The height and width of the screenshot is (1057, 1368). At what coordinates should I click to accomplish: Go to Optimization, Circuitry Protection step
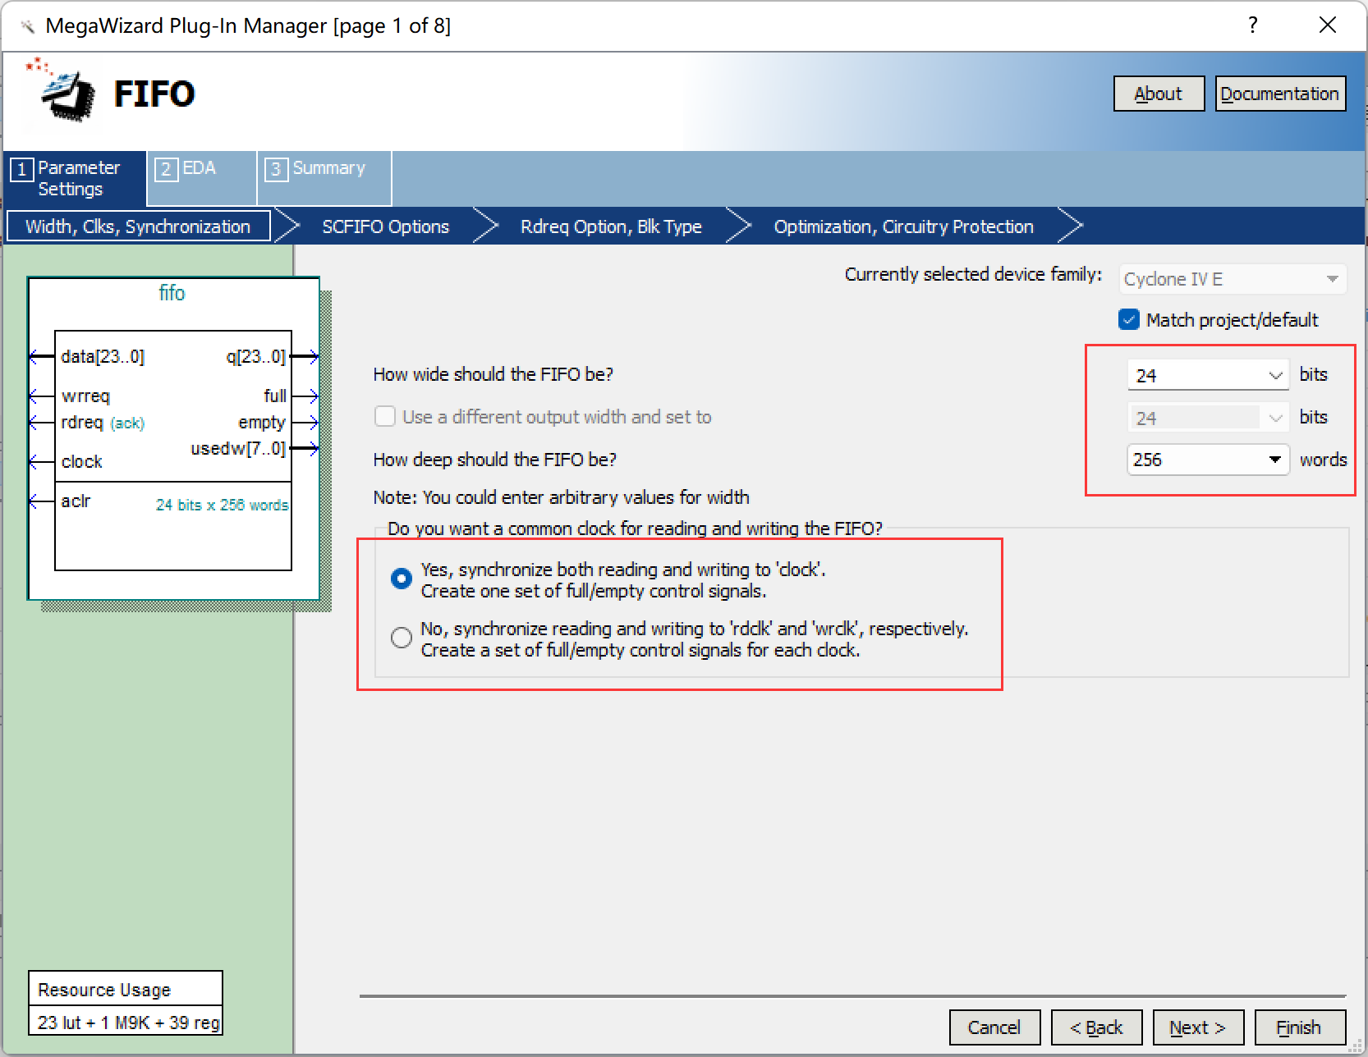(903, 226)
